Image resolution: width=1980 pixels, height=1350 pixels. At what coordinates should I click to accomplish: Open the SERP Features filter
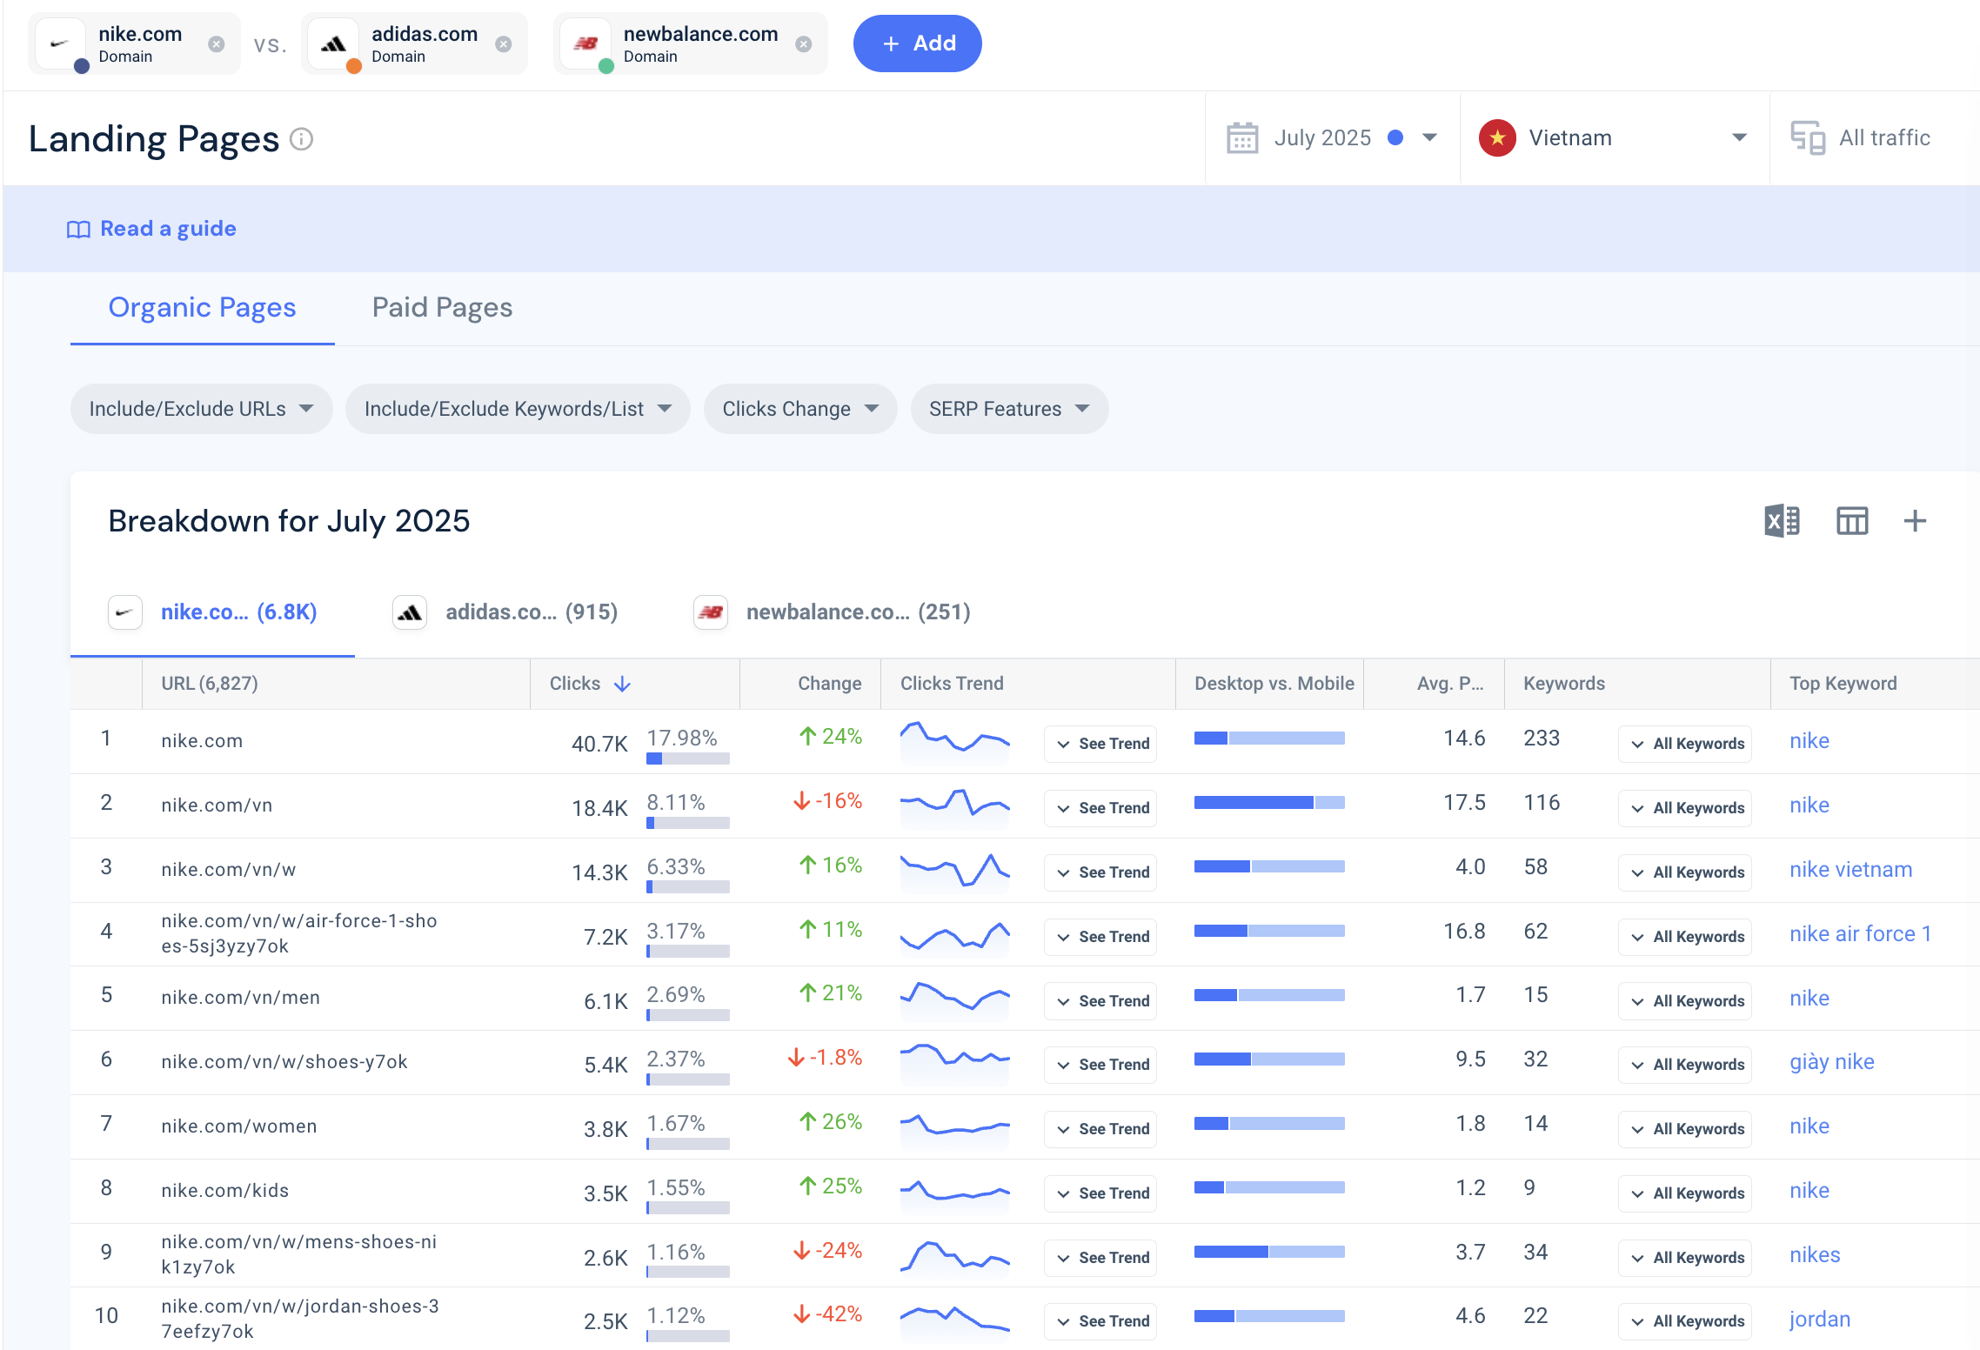click(x=1009, y=409)
